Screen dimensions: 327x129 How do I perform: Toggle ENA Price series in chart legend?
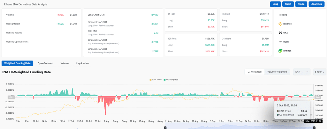[156, 79]
